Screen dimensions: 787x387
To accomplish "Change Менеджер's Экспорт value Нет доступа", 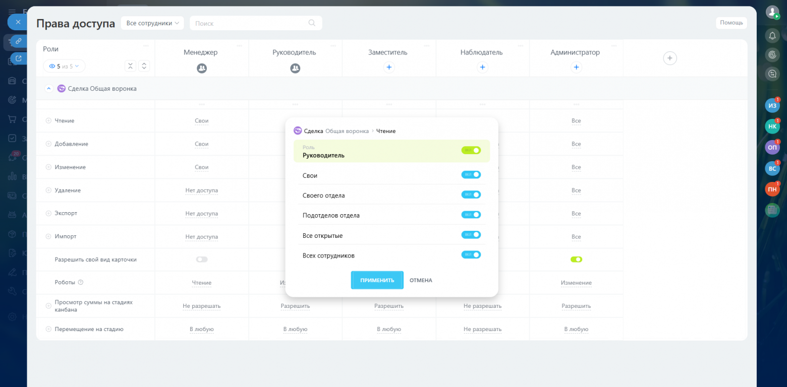I will (x=202, y=214).
